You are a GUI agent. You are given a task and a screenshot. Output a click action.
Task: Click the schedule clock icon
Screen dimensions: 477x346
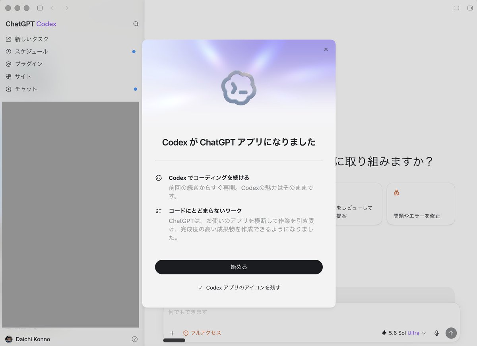9,51
